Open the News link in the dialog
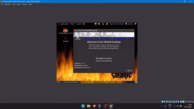Screen dimensions: 194x109 (96, 38)
